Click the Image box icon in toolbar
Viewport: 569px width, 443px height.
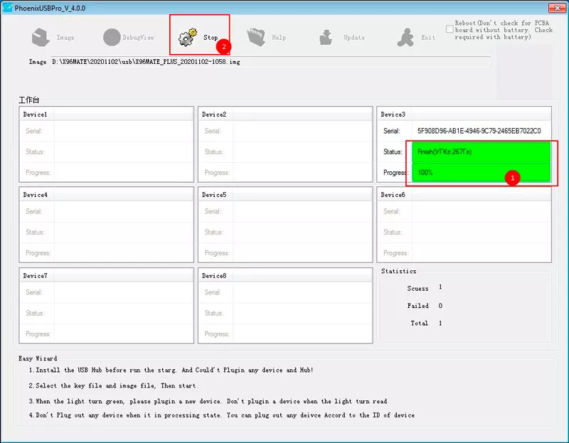coord(41,38)
